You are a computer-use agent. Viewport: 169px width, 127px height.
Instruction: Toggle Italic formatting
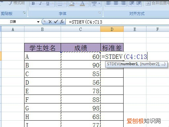(x=40, y=4)
